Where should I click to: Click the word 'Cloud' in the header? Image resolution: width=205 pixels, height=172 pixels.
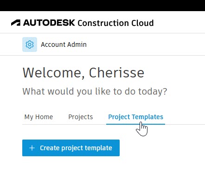pyautogui.click(x=142, y=23)
